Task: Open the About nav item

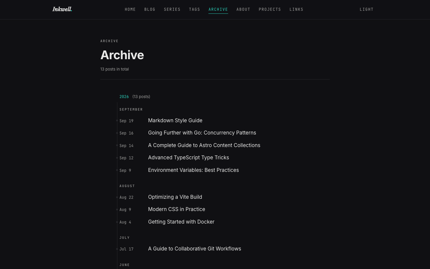Action: [x=243, y=10]
